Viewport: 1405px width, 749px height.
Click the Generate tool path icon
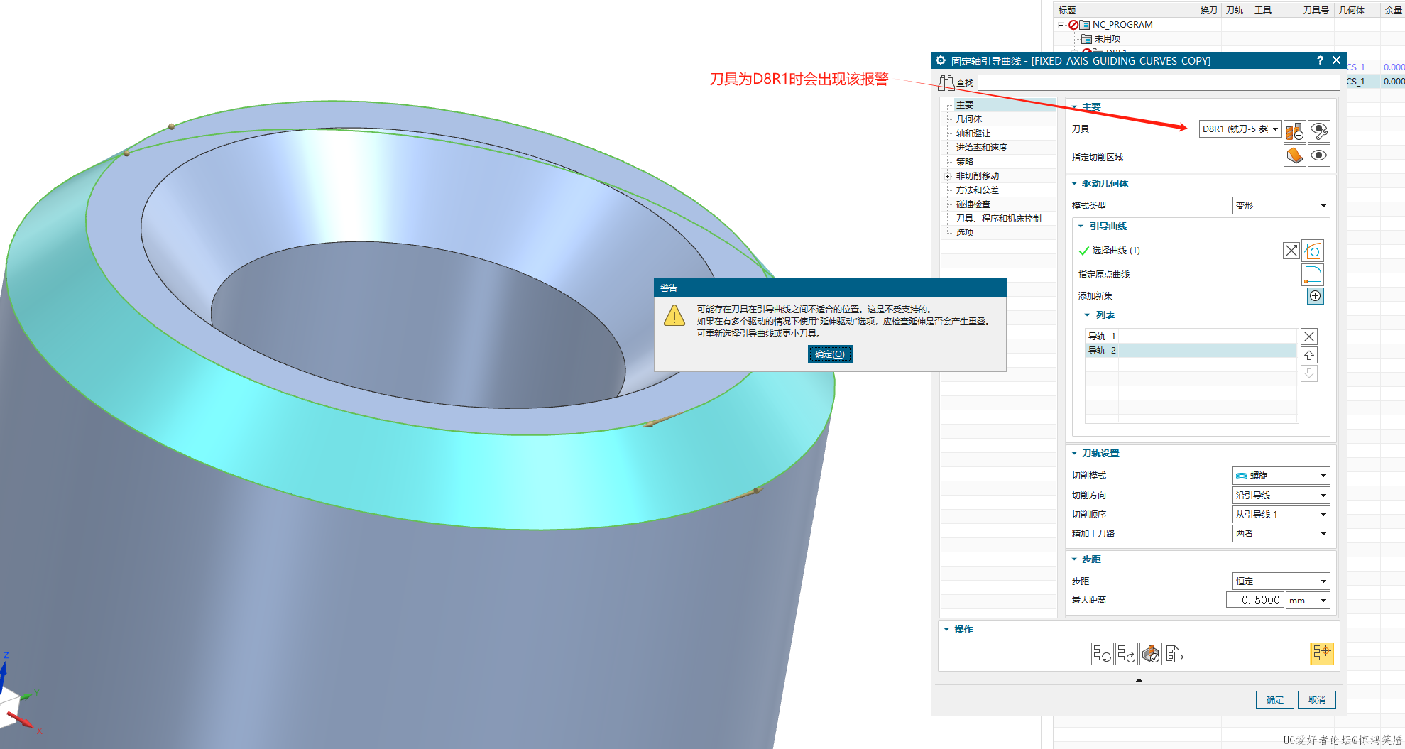point(1102,654)
